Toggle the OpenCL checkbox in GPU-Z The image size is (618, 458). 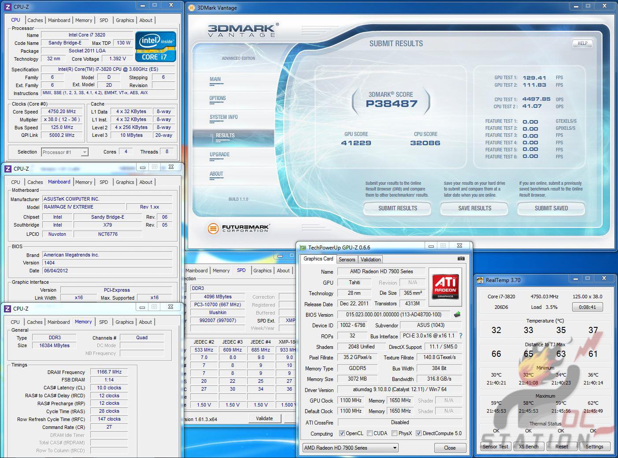[x=342, y=433]
